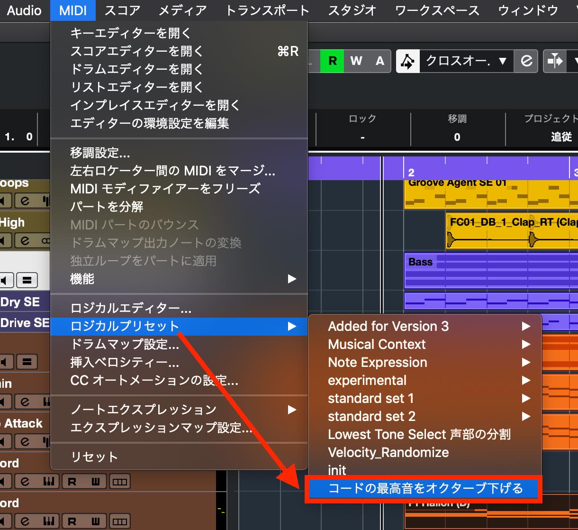Apply Lowest Tone Select 声部の分割 preset
Image resolution: width=578 pixels, height=530 pixels.
424,434
